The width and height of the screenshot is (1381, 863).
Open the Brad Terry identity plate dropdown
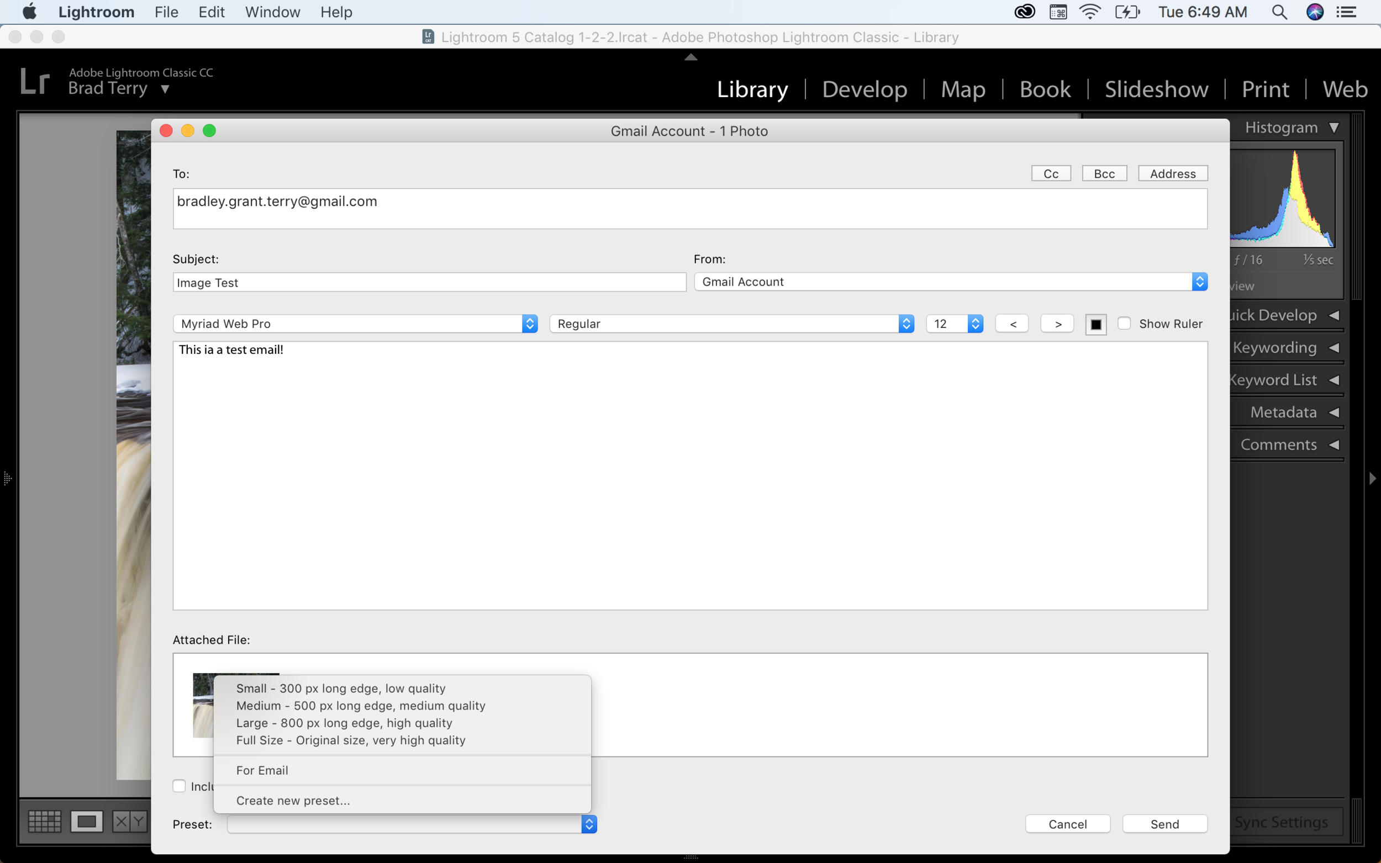[165, 89]
